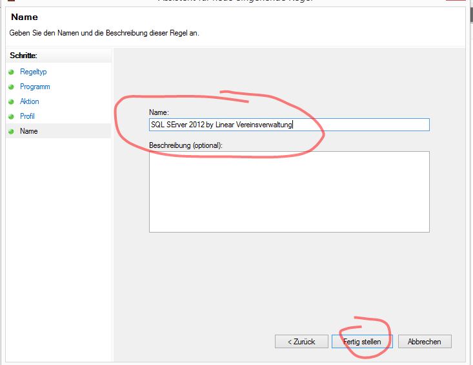Click the Beschreibung (optional): label

pos(185,145)
